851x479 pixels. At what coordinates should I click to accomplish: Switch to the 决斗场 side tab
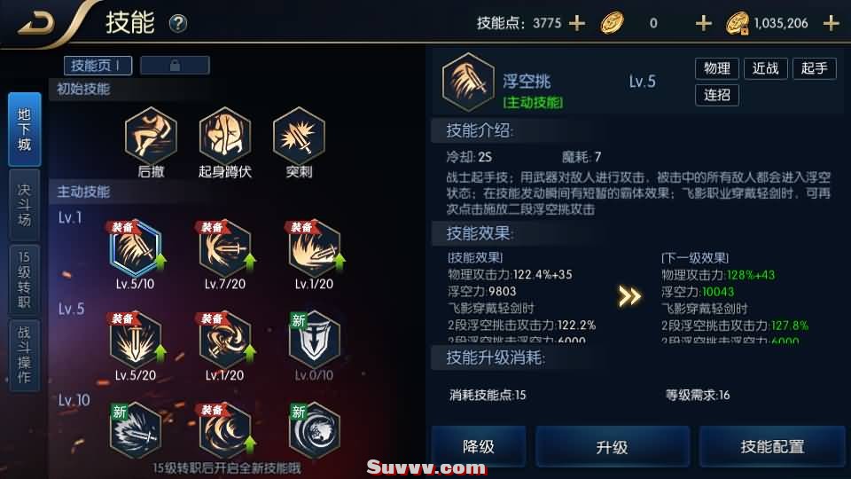point(25,205)
